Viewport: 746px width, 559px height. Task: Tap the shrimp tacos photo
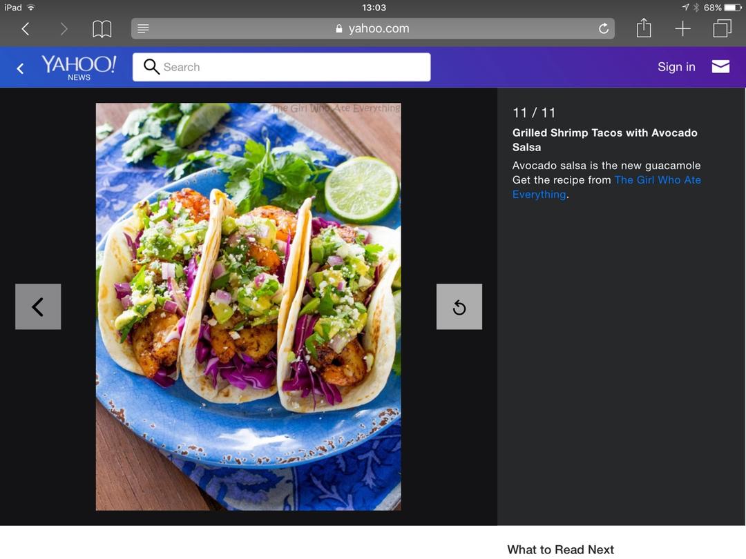click(248, 306)
